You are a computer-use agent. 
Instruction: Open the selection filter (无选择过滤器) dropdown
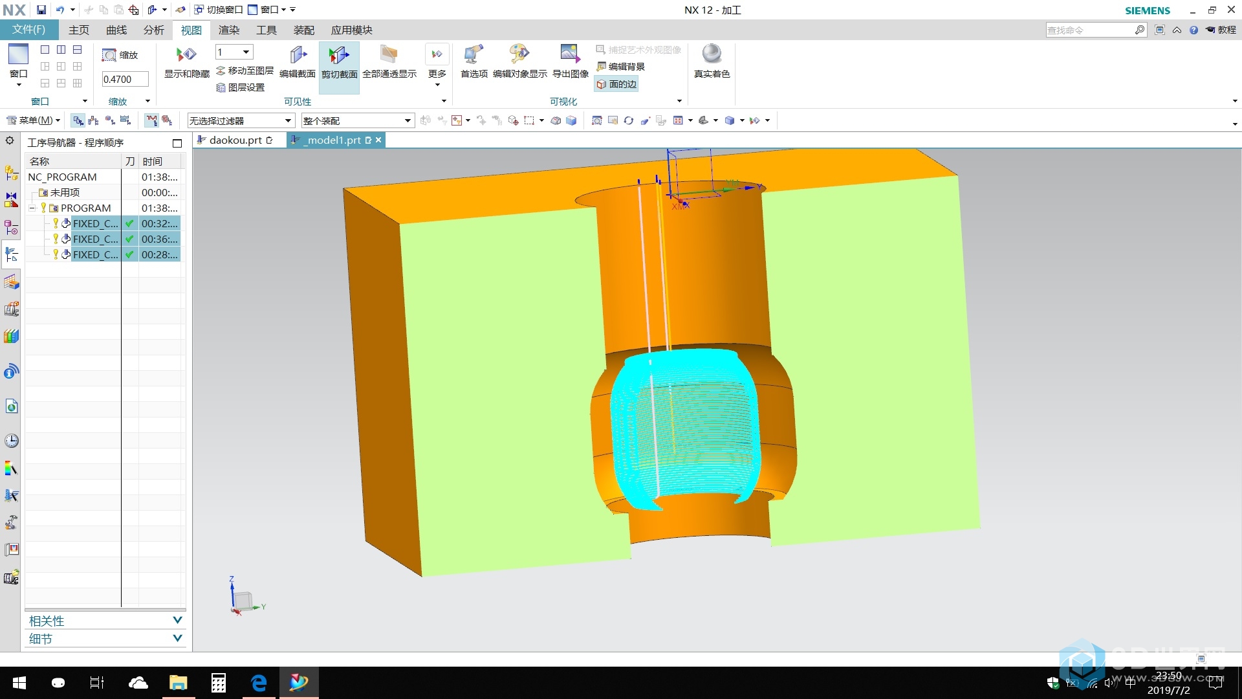pos(288,121)
